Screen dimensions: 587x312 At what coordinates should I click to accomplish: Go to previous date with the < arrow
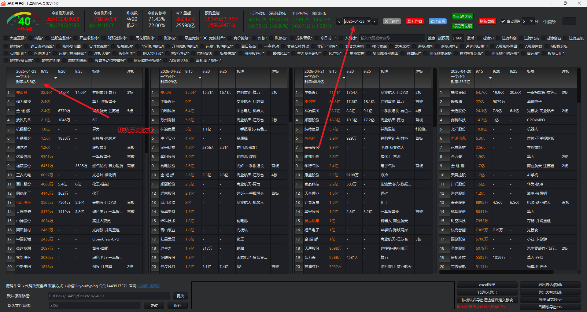339,22
